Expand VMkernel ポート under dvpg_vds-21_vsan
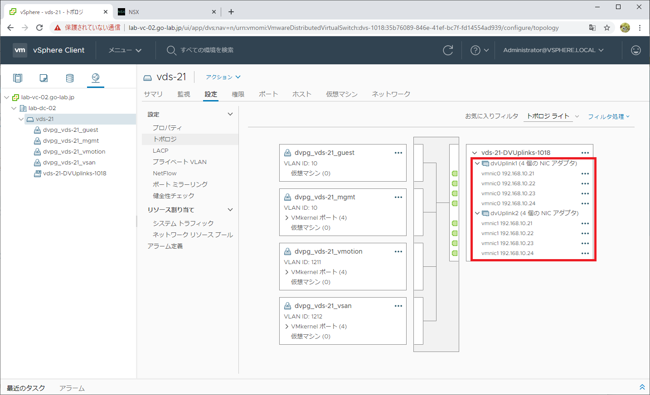 point(287,327)
